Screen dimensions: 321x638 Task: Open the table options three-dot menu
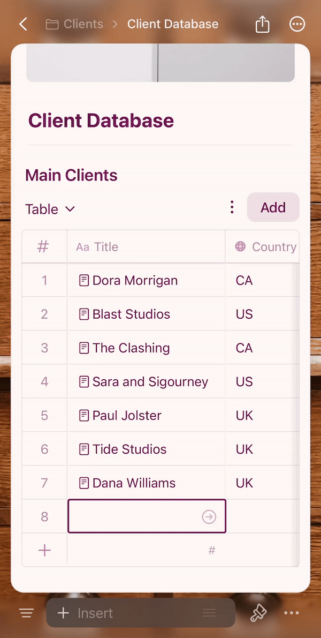tap(232, 206)
